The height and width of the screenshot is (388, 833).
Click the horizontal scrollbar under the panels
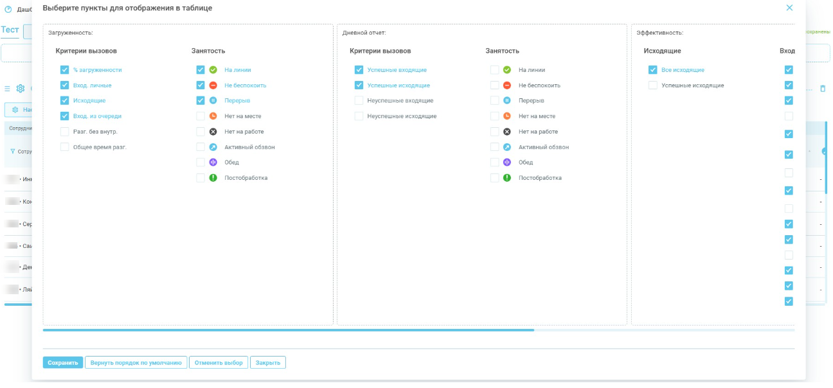(x=288, y=330)
